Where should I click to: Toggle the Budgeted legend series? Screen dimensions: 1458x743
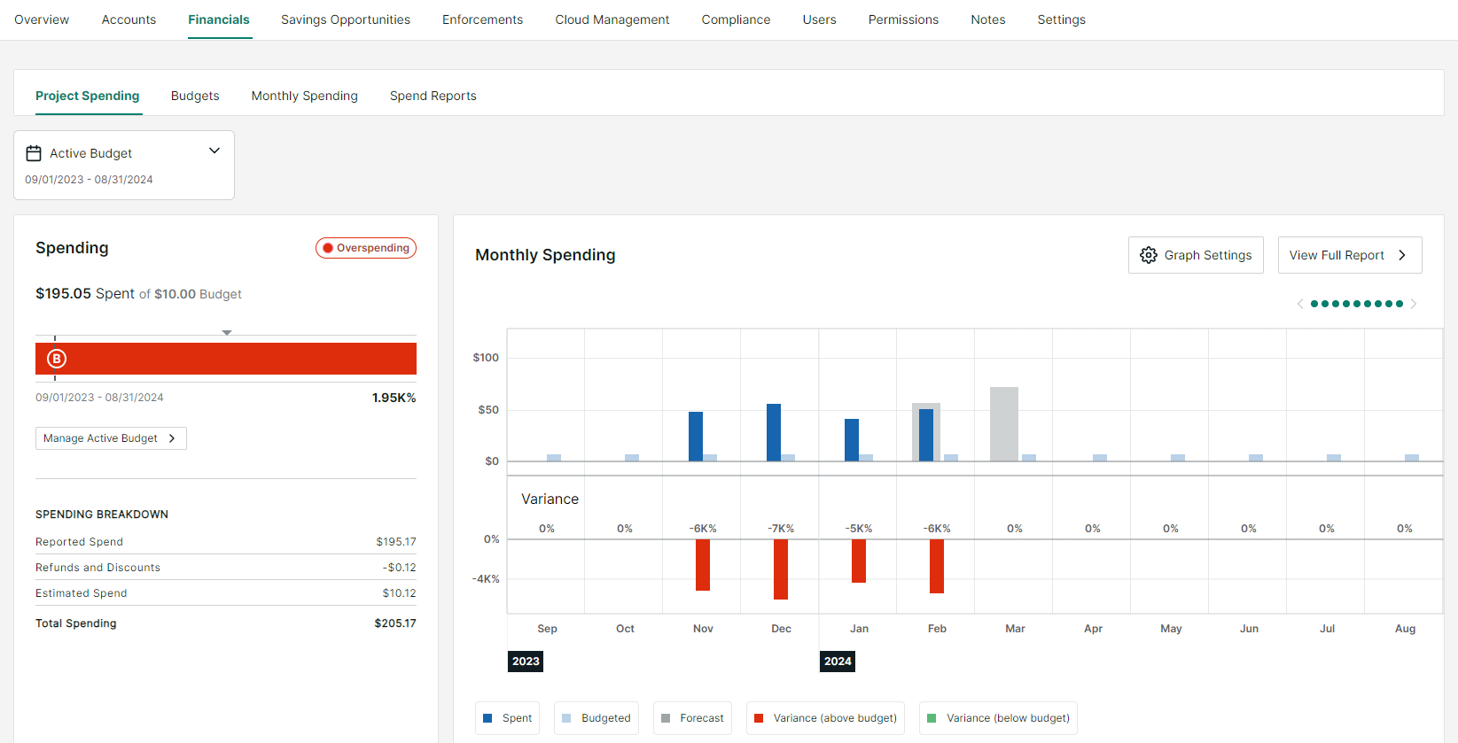(598, 718)
